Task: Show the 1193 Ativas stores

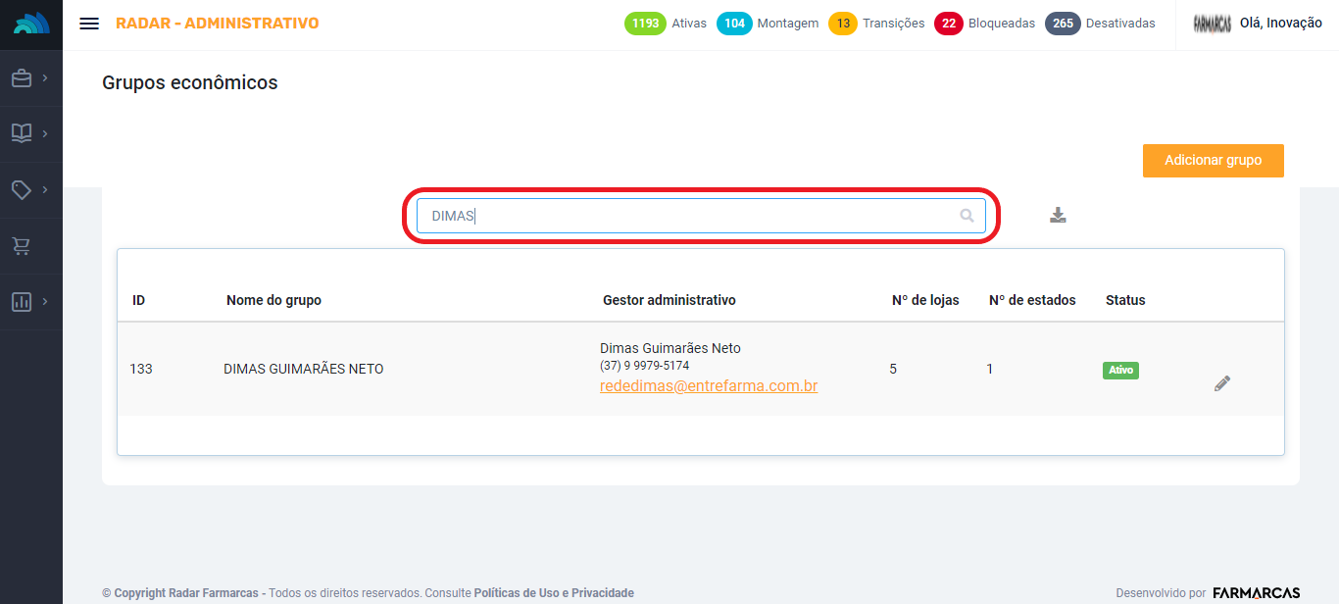Action: click(x=666, y=24)
